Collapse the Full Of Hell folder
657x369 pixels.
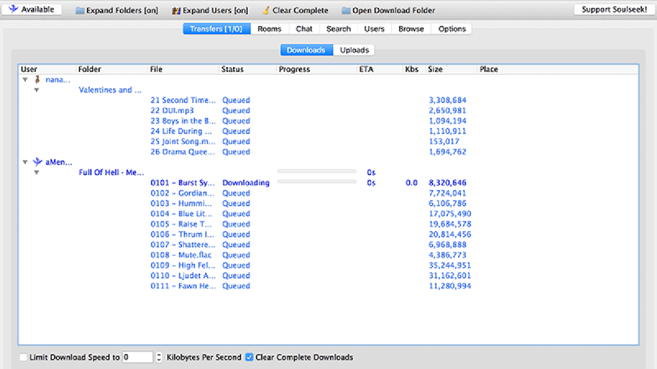click(37, 172)
